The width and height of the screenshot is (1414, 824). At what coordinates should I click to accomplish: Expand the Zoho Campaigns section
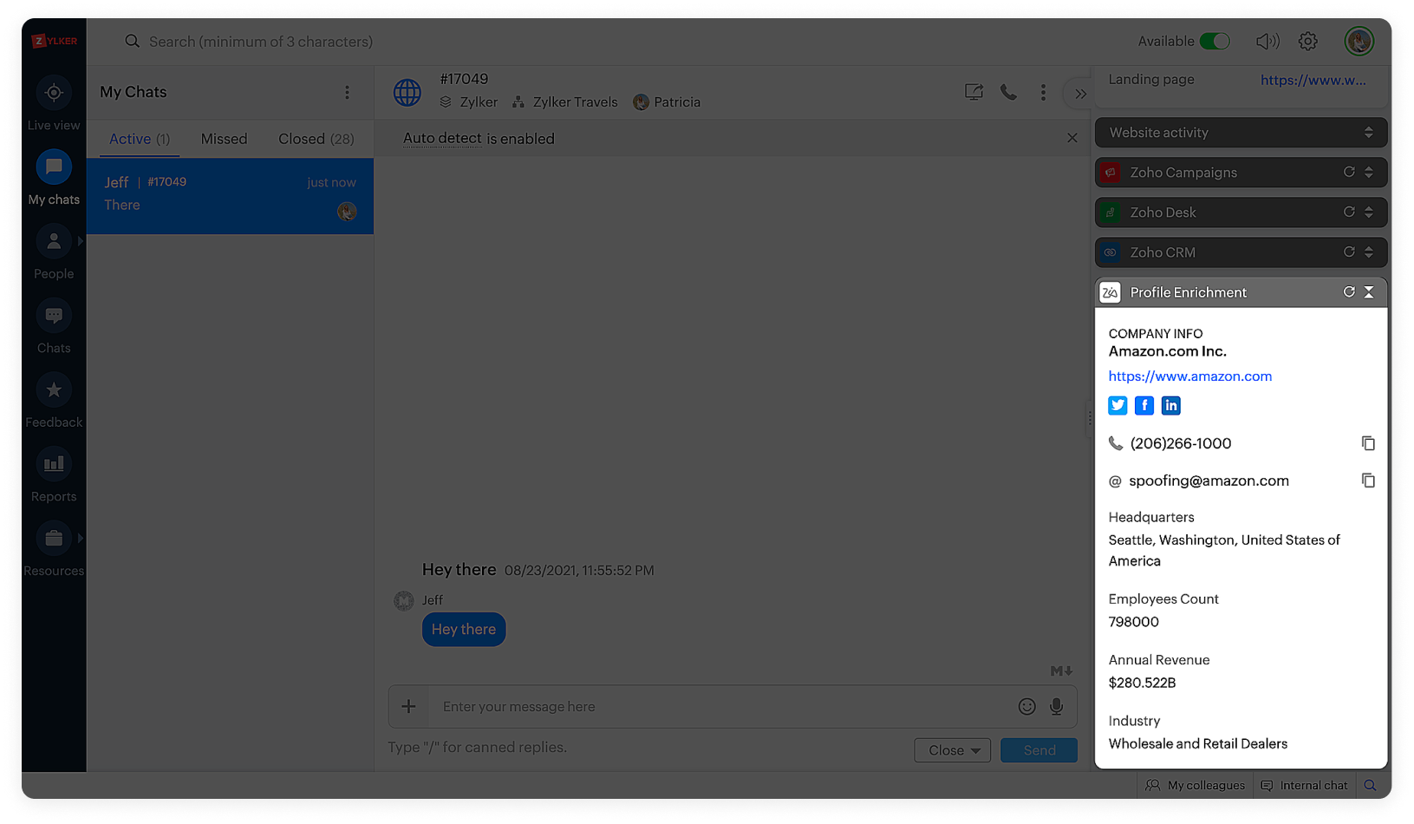(1369, 173)
